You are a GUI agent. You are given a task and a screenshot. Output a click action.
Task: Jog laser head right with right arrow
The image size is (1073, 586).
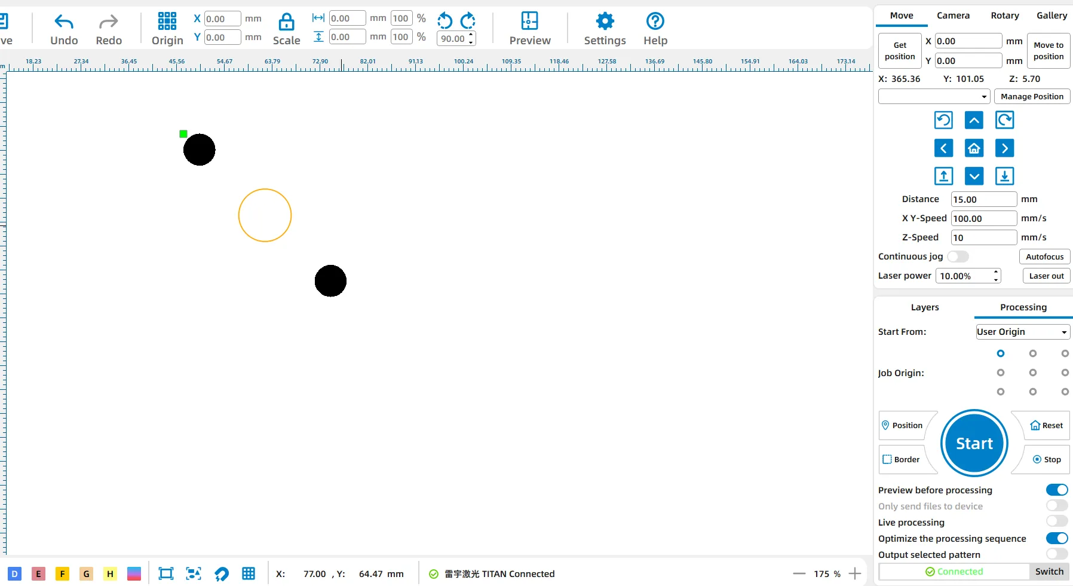[x=1004, y=148]
